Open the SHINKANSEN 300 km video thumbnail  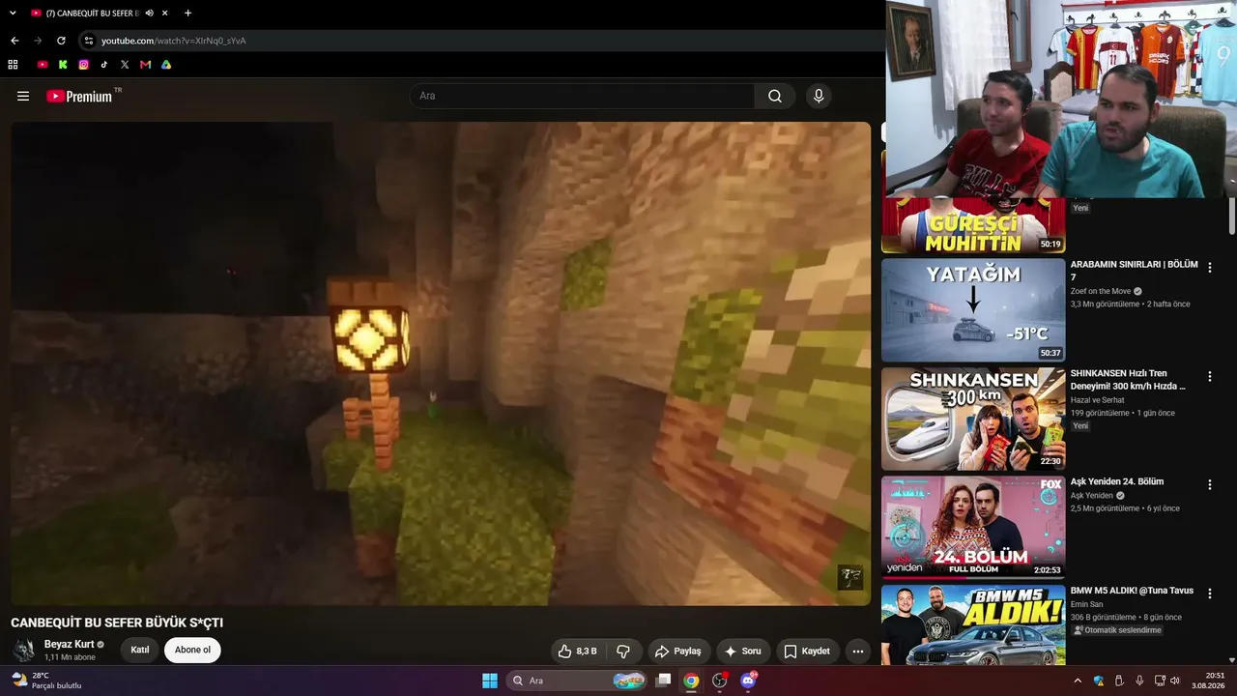[x=973, y=419]
